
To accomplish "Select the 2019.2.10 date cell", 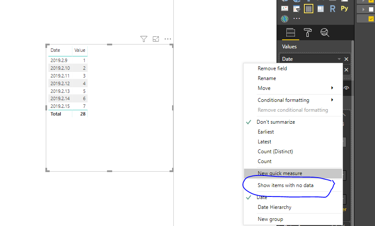I will [x=60, y=68].
